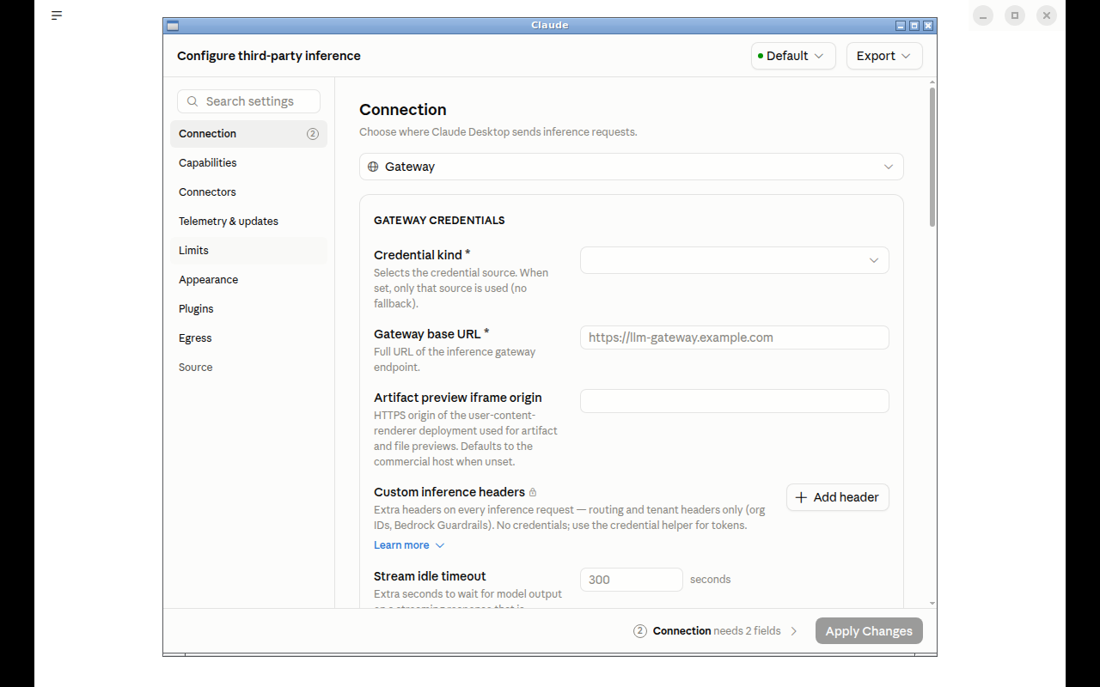The height and width of the screenshot is (687, 1100).
Task: Open the Connectors section
Action: 248,192
